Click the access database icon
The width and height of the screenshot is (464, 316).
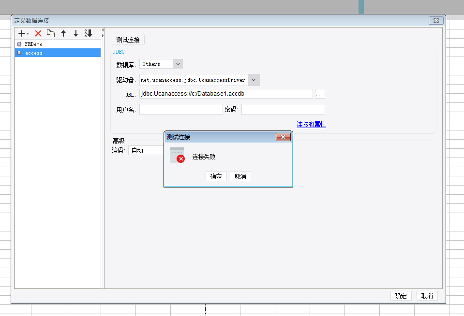click(x=19, y=53)
